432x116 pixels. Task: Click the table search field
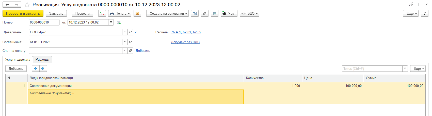coord(372,68)
